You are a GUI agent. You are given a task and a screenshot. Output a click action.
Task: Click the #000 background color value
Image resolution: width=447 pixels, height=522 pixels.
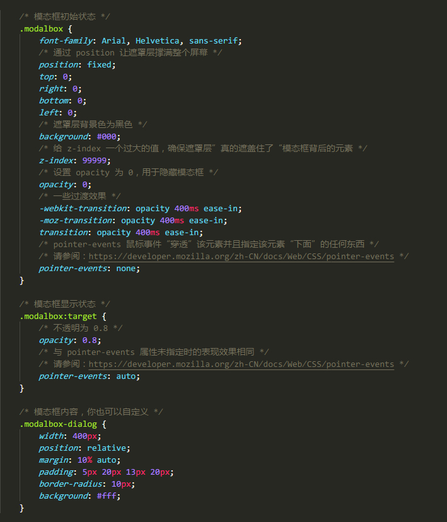click(107, 137)
